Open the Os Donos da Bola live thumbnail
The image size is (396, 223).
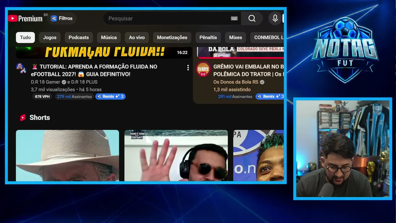point(240,53)
